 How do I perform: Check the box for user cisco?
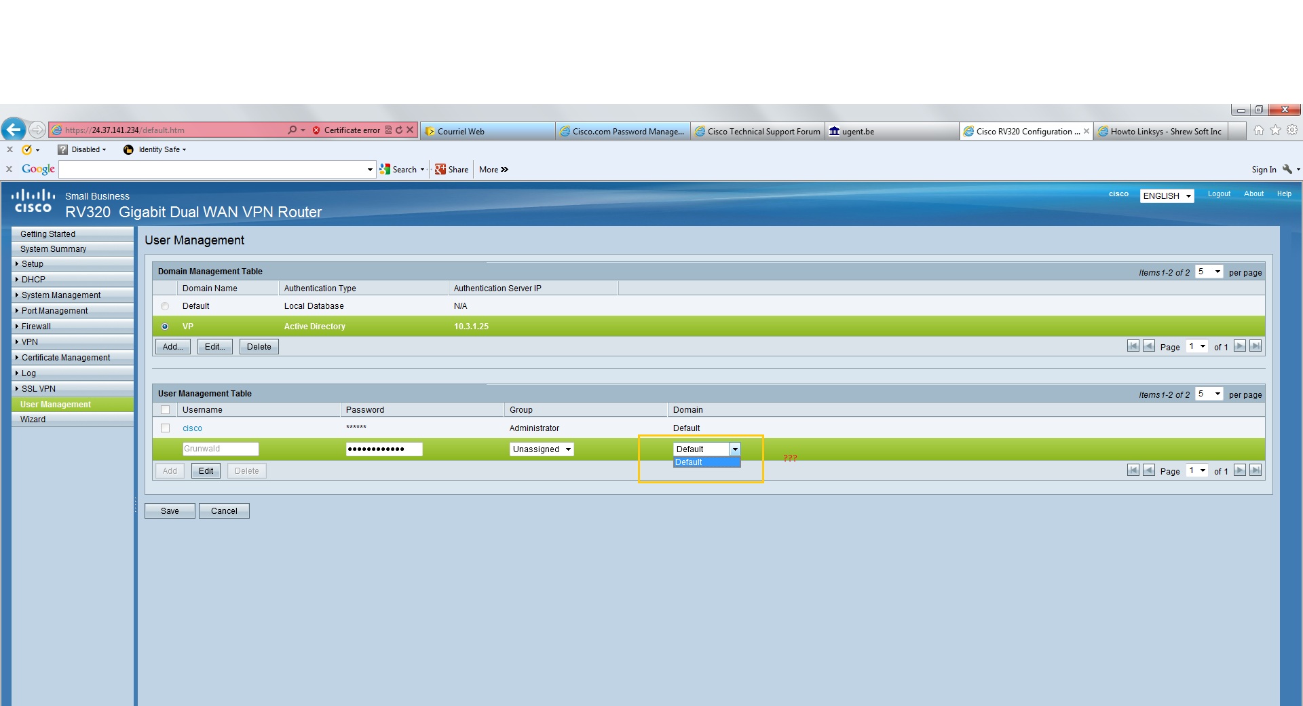pyautogui.click(x=165, y=428)
